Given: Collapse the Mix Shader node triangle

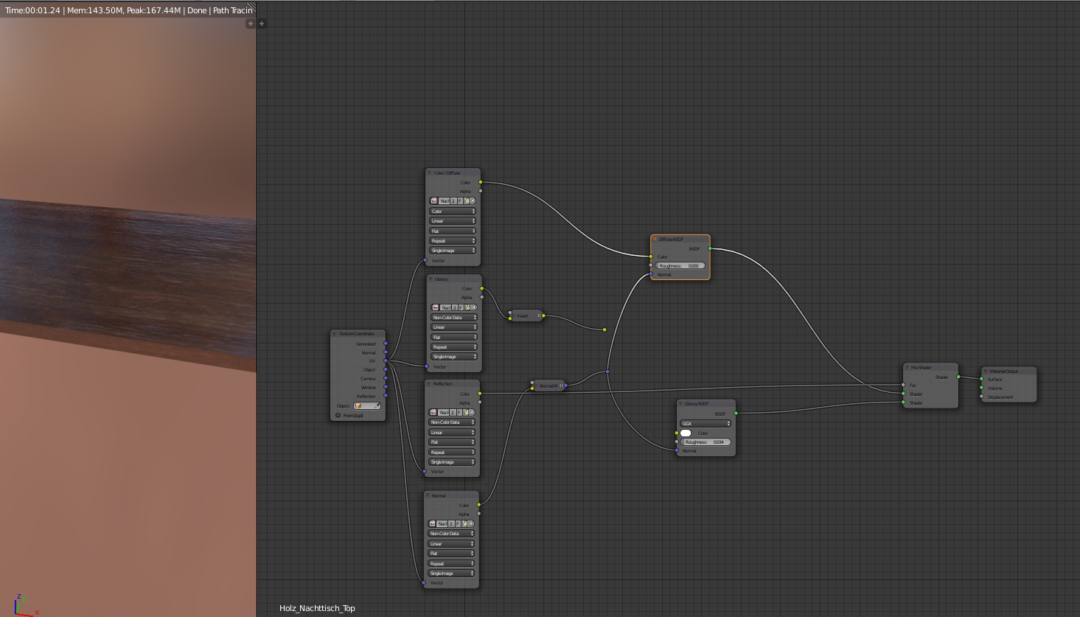Looking at the screenshot, I should pos(907,367).
